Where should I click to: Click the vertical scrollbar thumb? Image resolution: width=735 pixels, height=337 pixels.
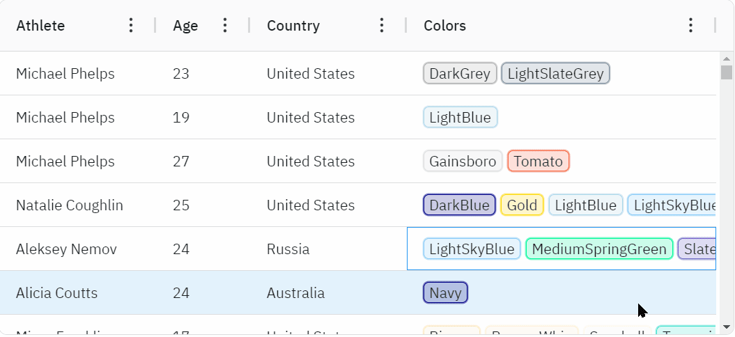(727, 72)
